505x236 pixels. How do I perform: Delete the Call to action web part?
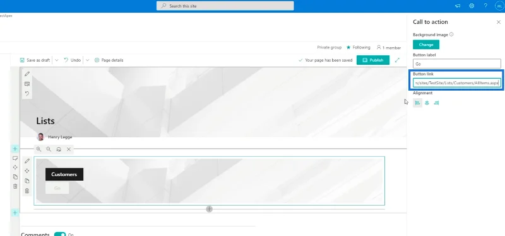click(x=27, y=191)
